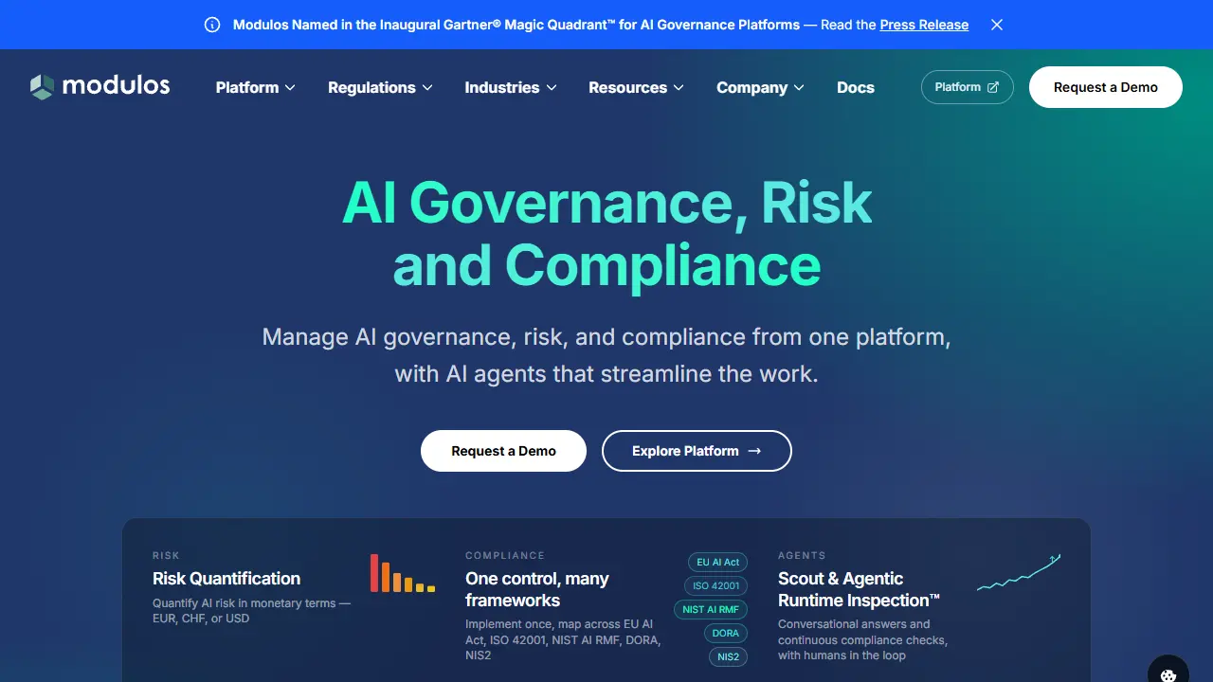The height and width of the screenshot is (682, 1213).
Task: Click the modulos wordmark
Action: [116, 86]
